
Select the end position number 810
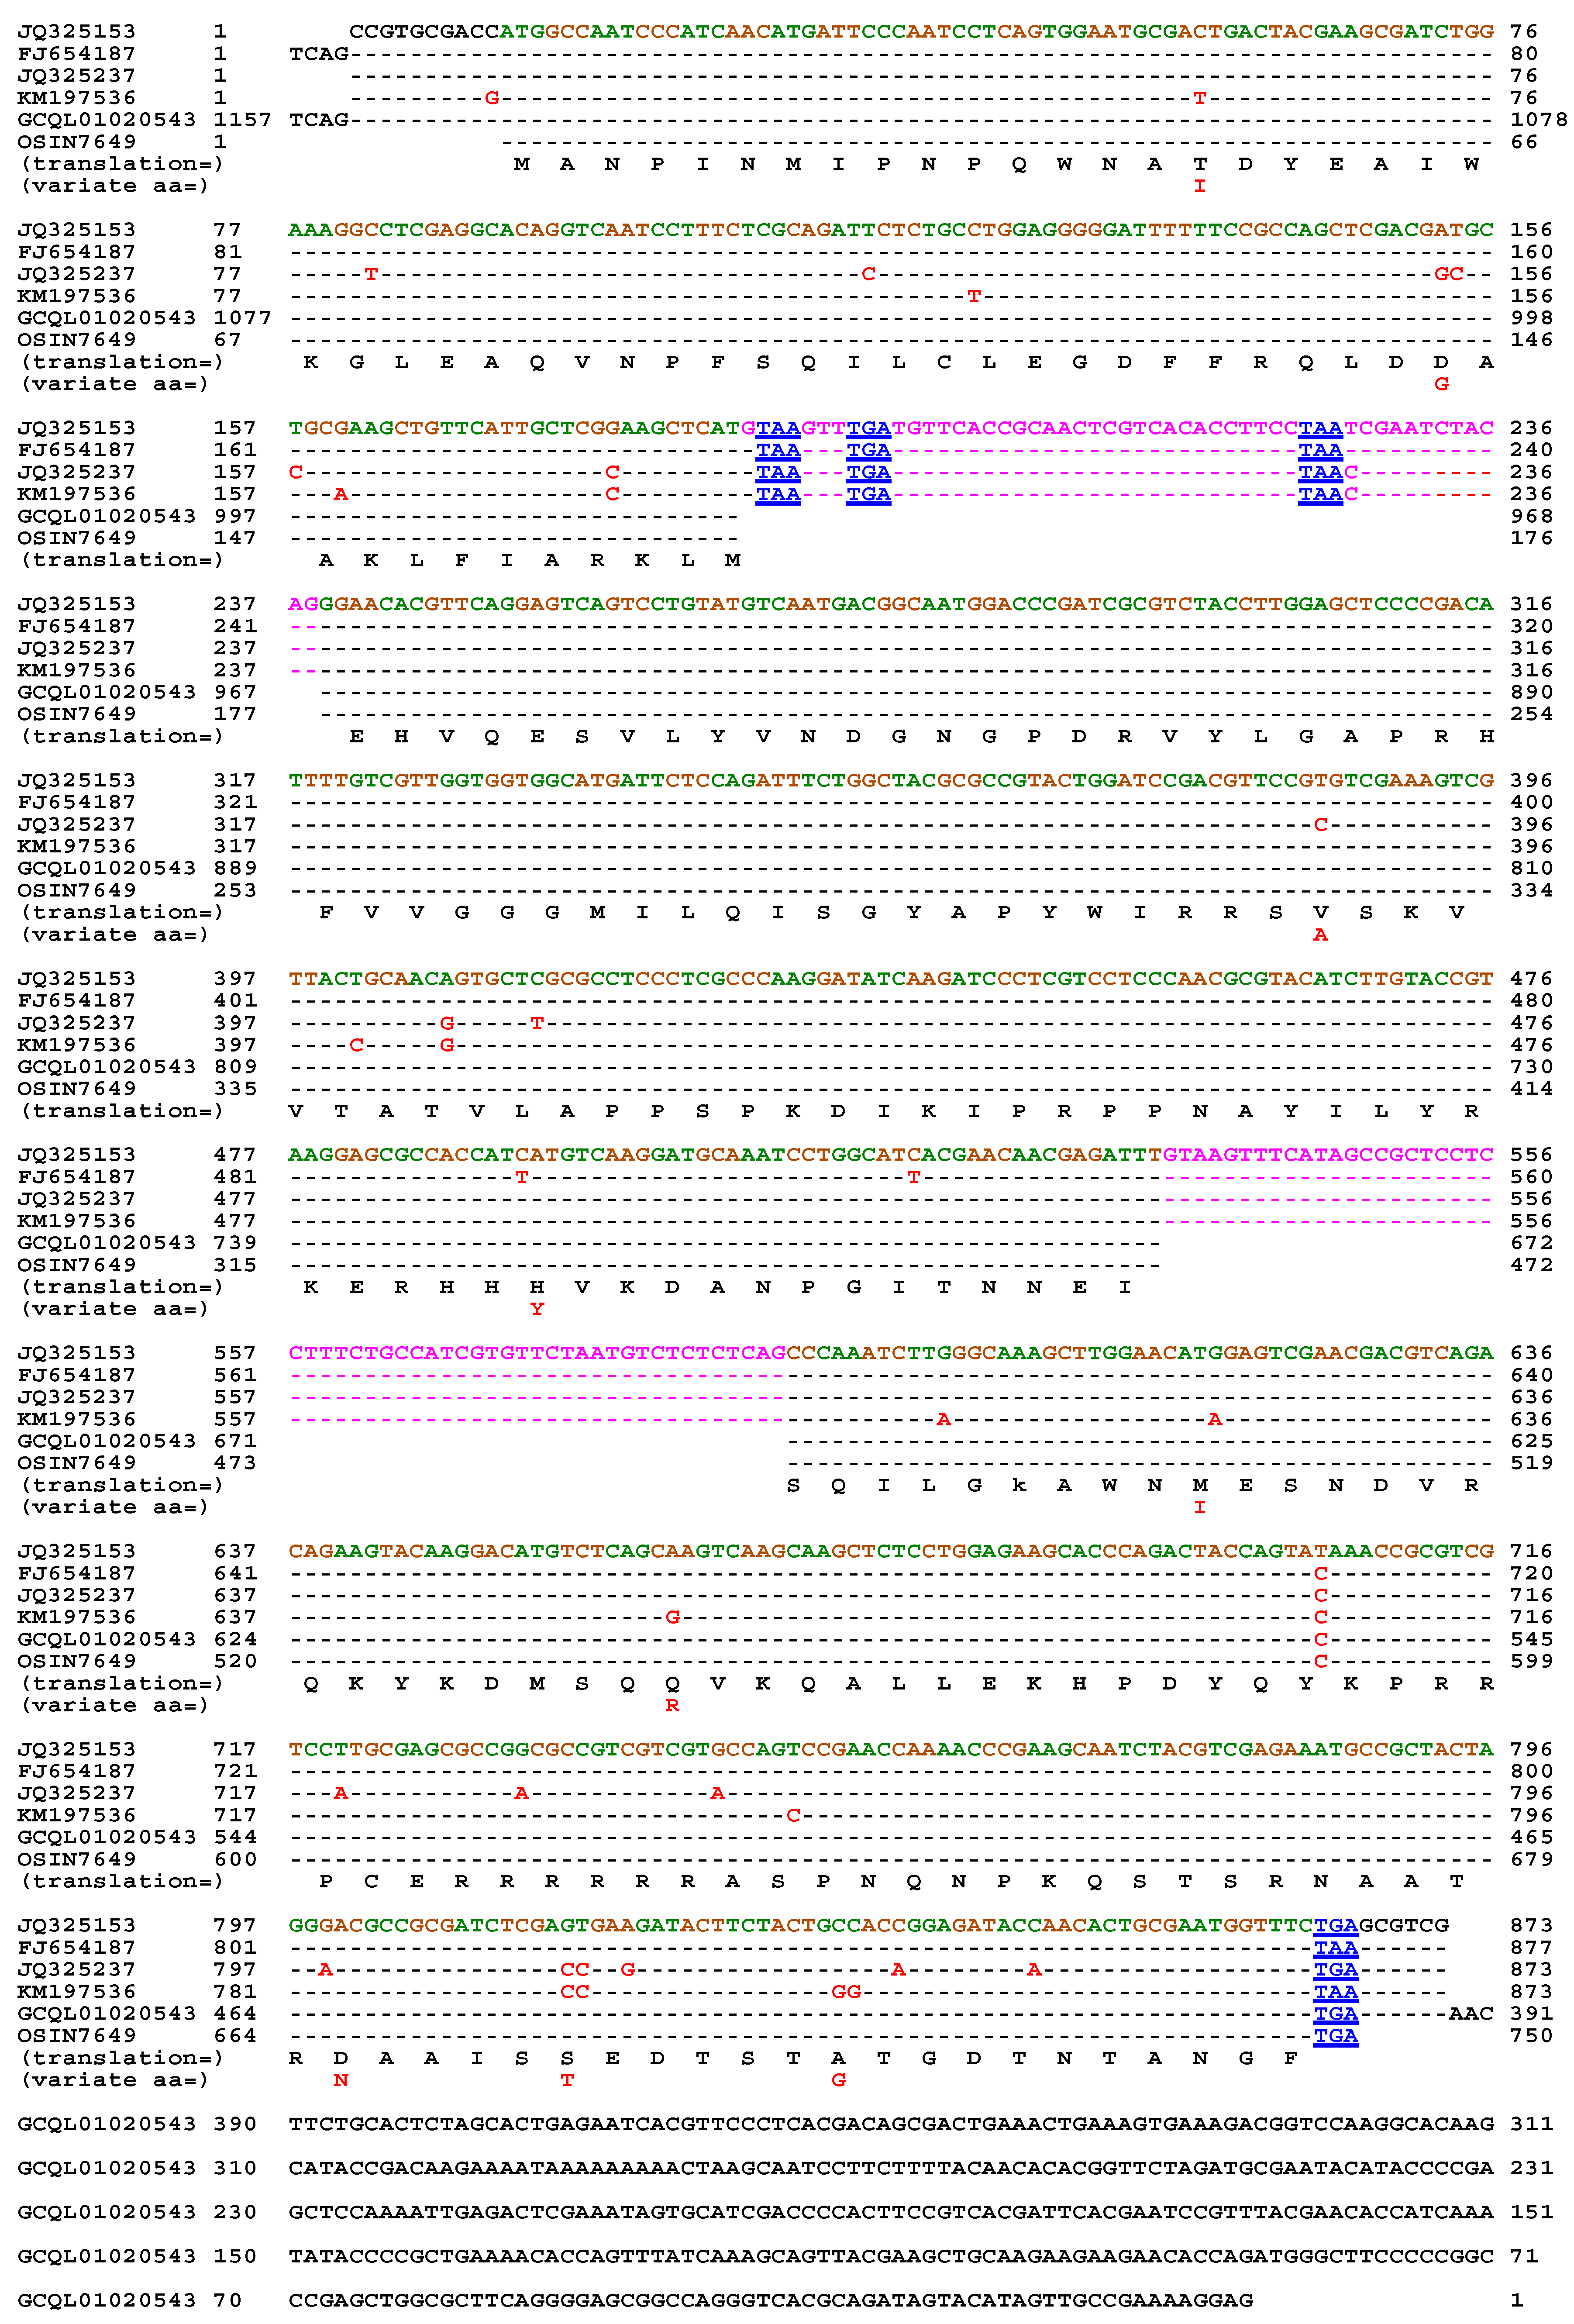[x=1532, y=868]
